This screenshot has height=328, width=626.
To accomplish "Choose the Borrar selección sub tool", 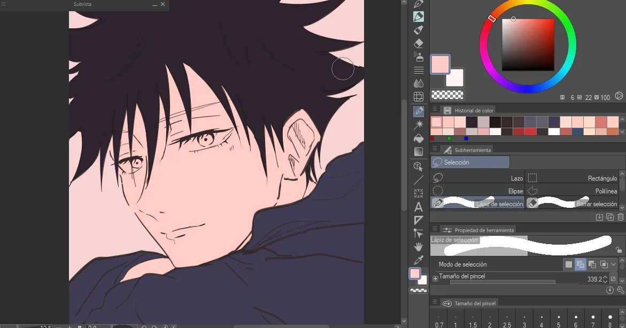I will coord(573,204).
